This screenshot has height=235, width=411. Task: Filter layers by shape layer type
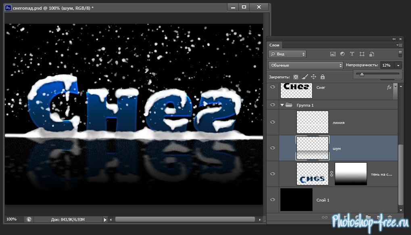[362, 54]
